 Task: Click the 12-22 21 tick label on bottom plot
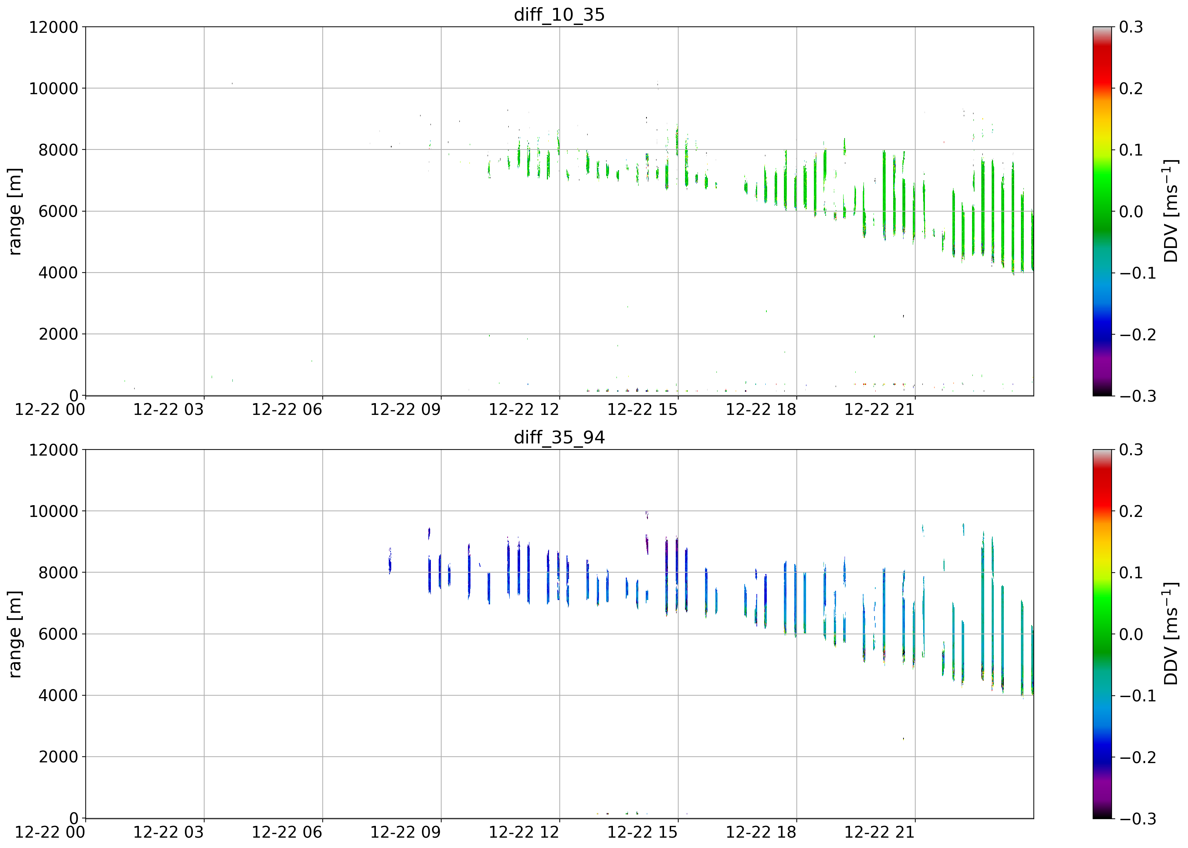pos(880,832)
